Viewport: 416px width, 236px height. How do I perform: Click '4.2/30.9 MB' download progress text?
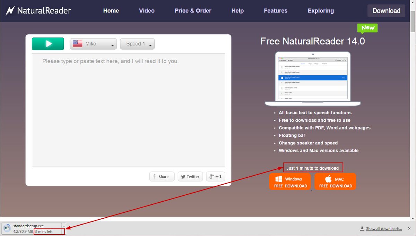click(x=23, y=231)
